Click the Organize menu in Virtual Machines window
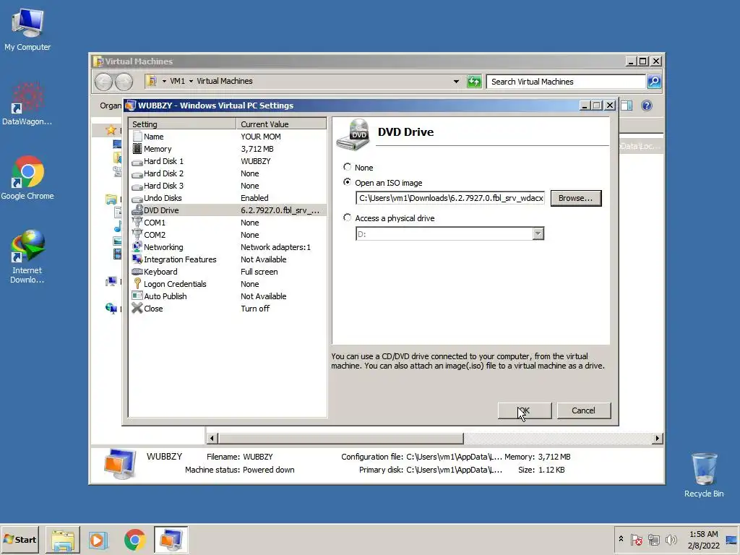 point(111,106)
